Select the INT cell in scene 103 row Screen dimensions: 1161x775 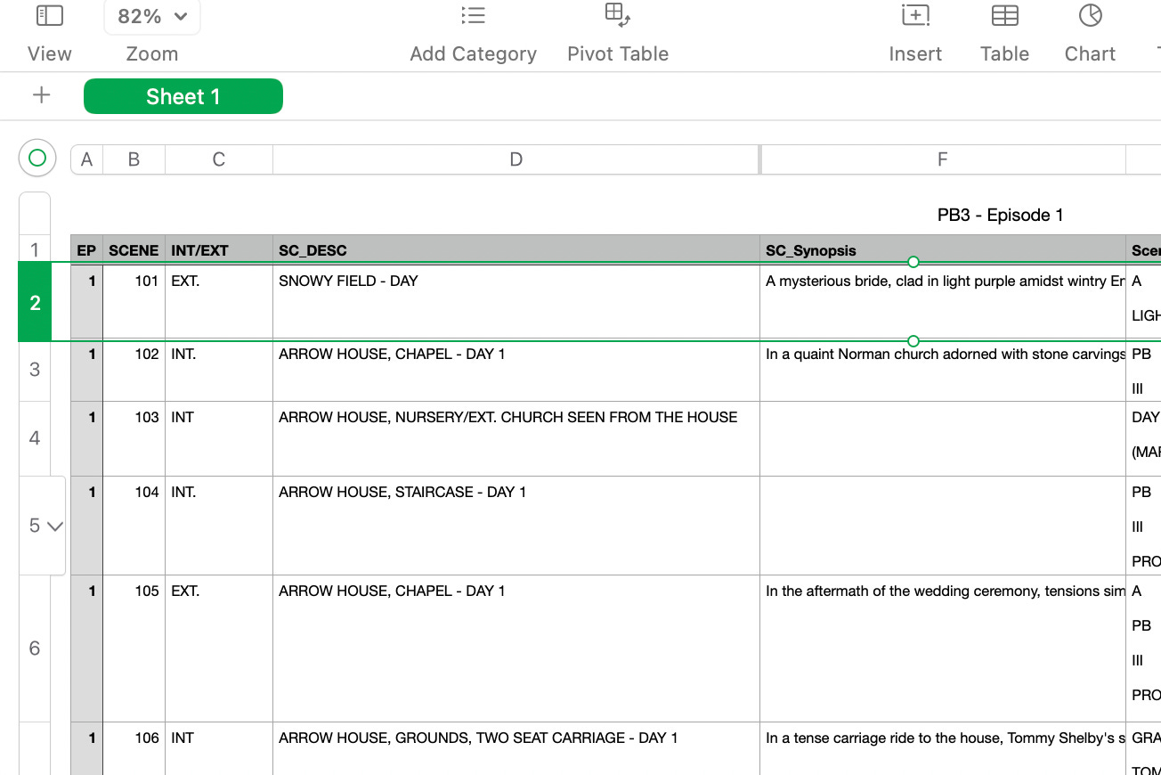pyautogui.click(x=219, y=438)
